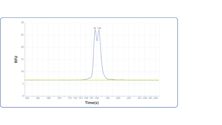Select the 184 tick on the time axis
Image resolution: width=222 pixels, height=125 pixels.
(27, 98)
